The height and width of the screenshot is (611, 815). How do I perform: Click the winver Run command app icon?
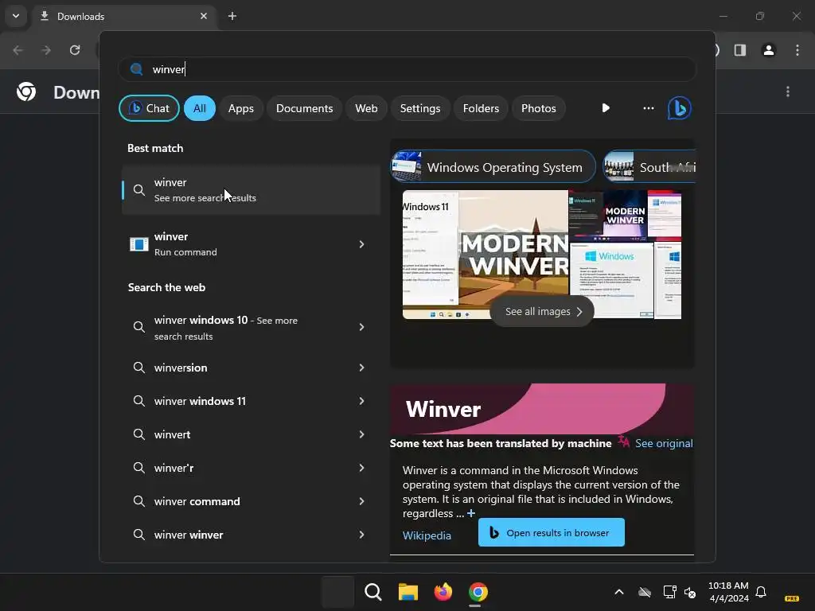pyautogui.click(x=138, y=244)
